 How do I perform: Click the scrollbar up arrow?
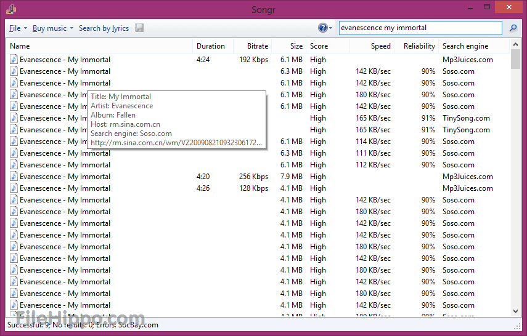click(x=515, y=44)
